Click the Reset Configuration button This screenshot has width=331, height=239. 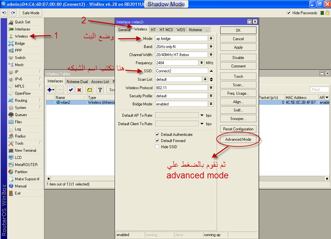pyautogui.click(x=238, y=129)
